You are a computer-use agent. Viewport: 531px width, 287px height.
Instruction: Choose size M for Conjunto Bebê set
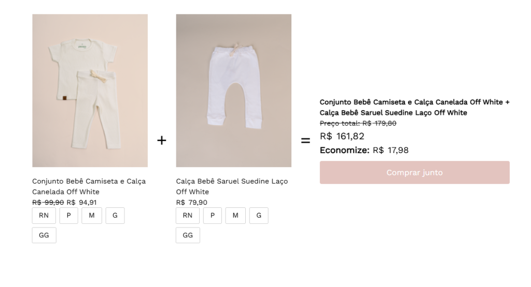[x=92, y=216]
